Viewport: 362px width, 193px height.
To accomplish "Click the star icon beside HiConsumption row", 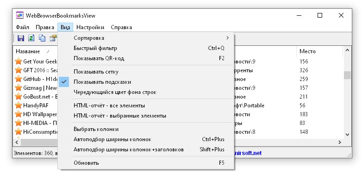I will click(x=18, y=132).
